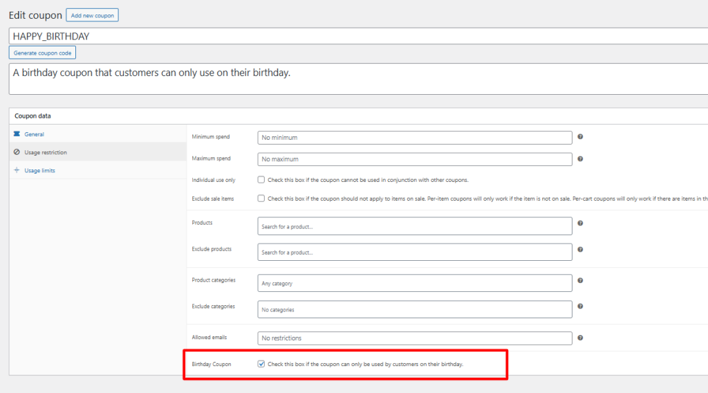
Task: Focus the Allowed emails input
Action: coord(415,338)
